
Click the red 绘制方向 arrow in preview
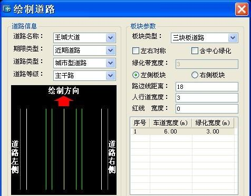coord(64,101)
